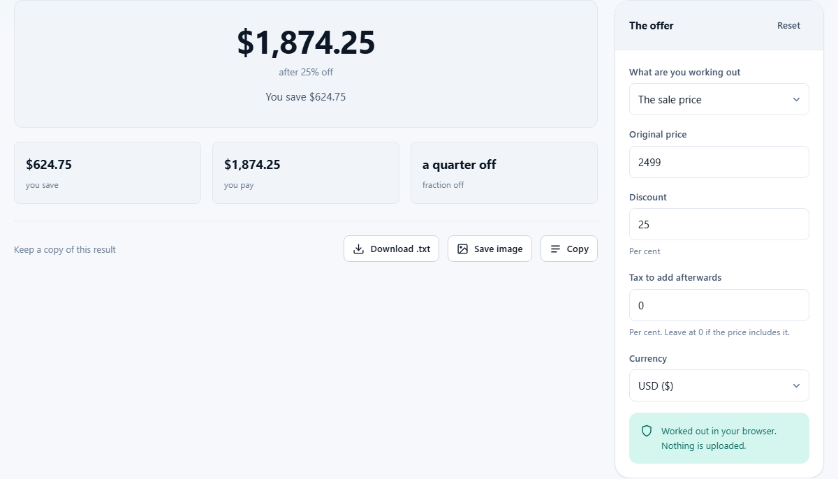Click the 'you pay' caption
This screenshot has width=838, height=479.
pos(239,186)
